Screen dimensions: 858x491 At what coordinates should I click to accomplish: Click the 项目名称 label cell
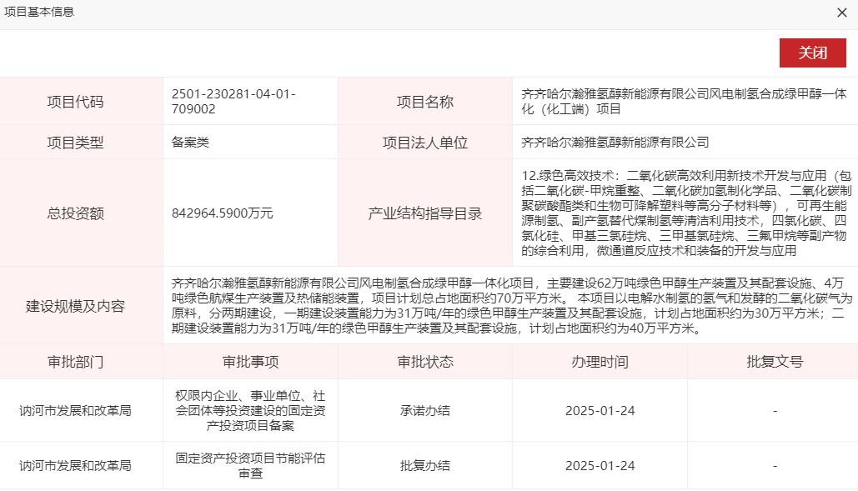click(x=425, y=102)
